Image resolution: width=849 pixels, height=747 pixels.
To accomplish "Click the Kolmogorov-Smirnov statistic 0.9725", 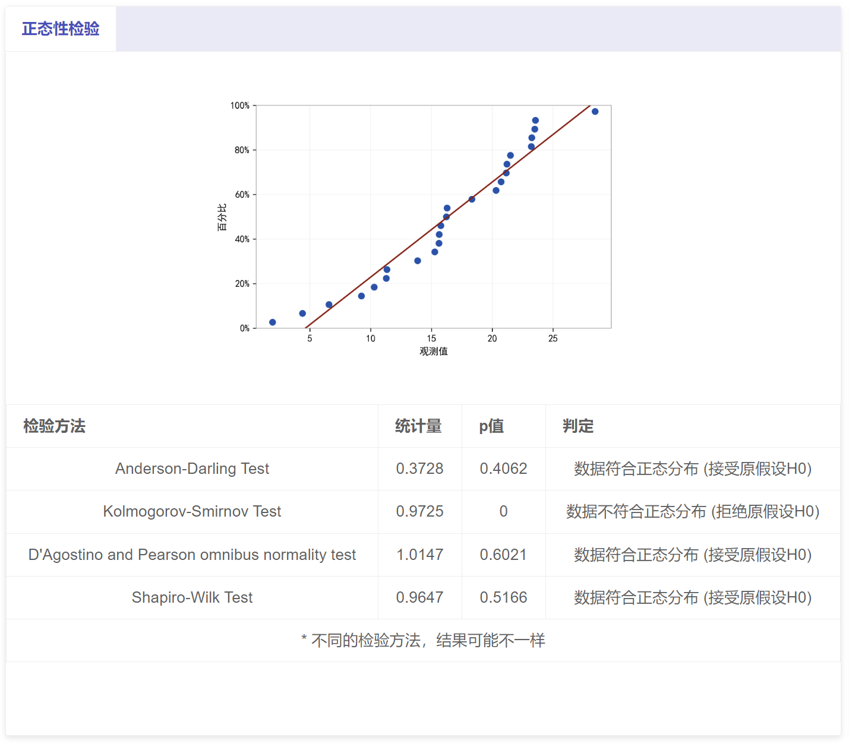I will point(419,511).
